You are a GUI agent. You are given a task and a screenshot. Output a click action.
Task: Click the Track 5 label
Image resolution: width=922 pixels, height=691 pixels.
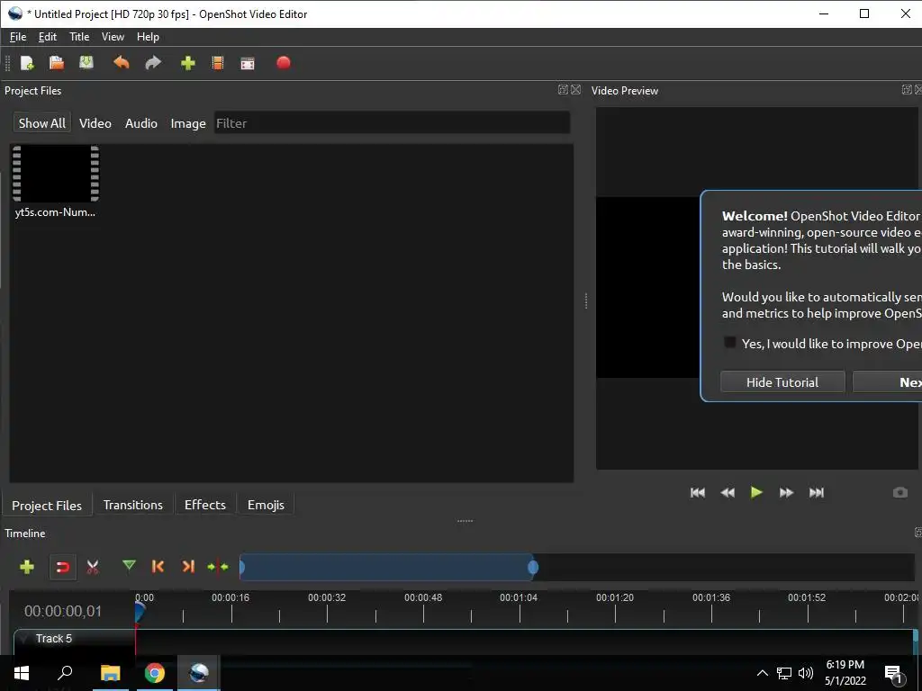pyautogui.click(x=53, y=638)
